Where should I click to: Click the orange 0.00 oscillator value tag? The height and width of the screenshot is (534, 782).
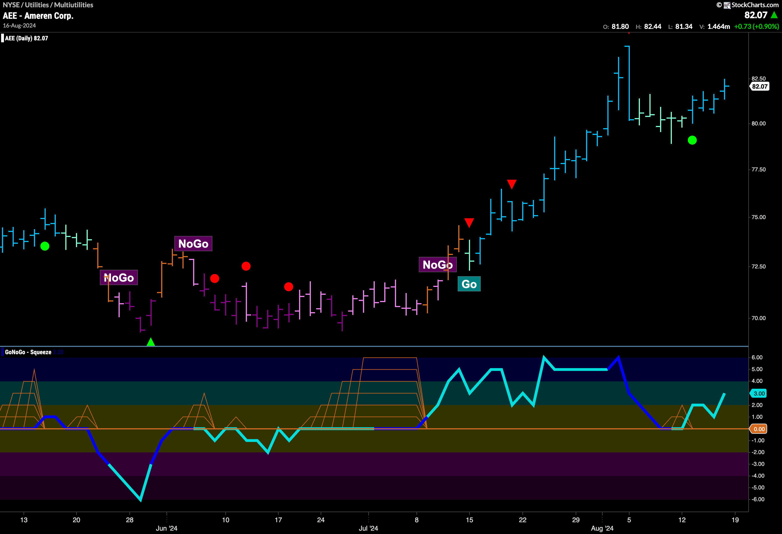click(758, 429)
